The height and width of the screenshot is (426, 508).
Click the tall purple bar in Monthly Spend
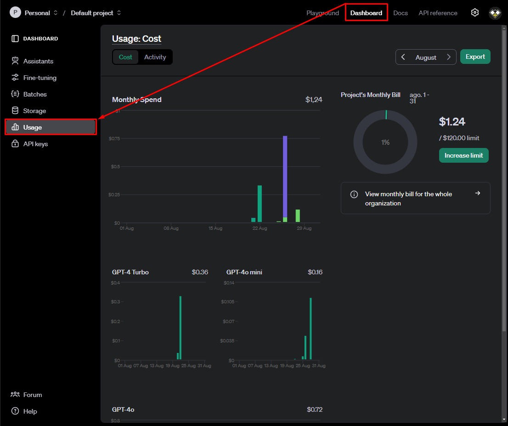285,176
